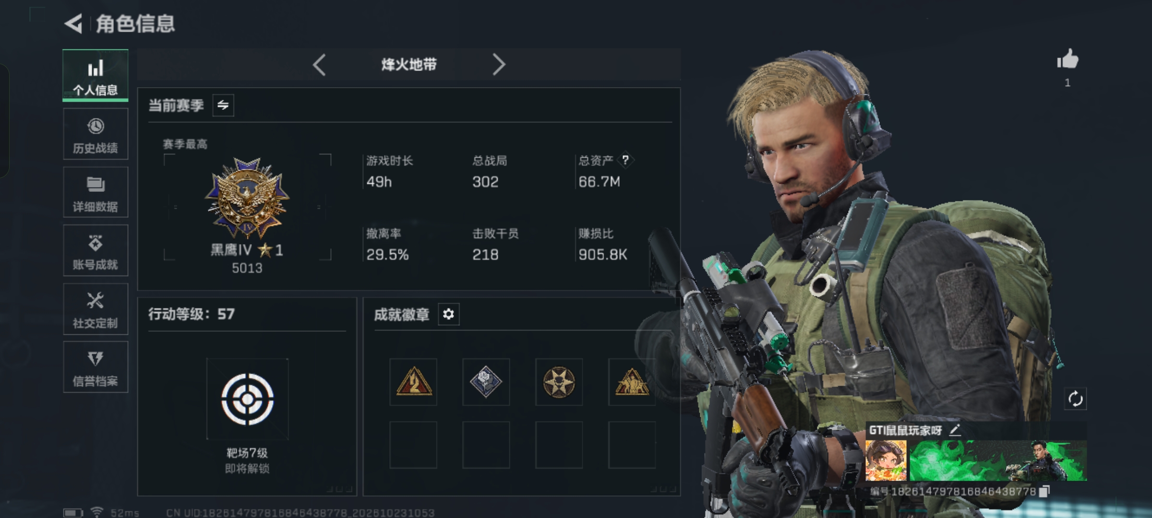1152x518 pixels.
Task: Switch to the previous mode with the left chevron
Action: tap(319, 64)
